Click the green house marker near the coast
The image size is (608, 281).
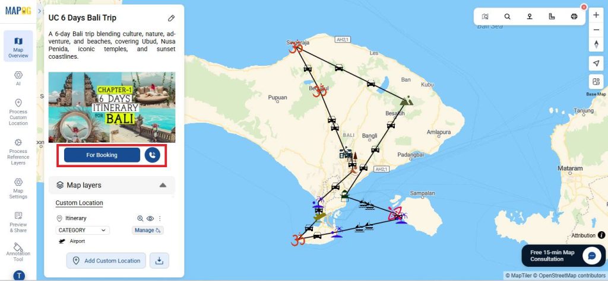(345, 195)
